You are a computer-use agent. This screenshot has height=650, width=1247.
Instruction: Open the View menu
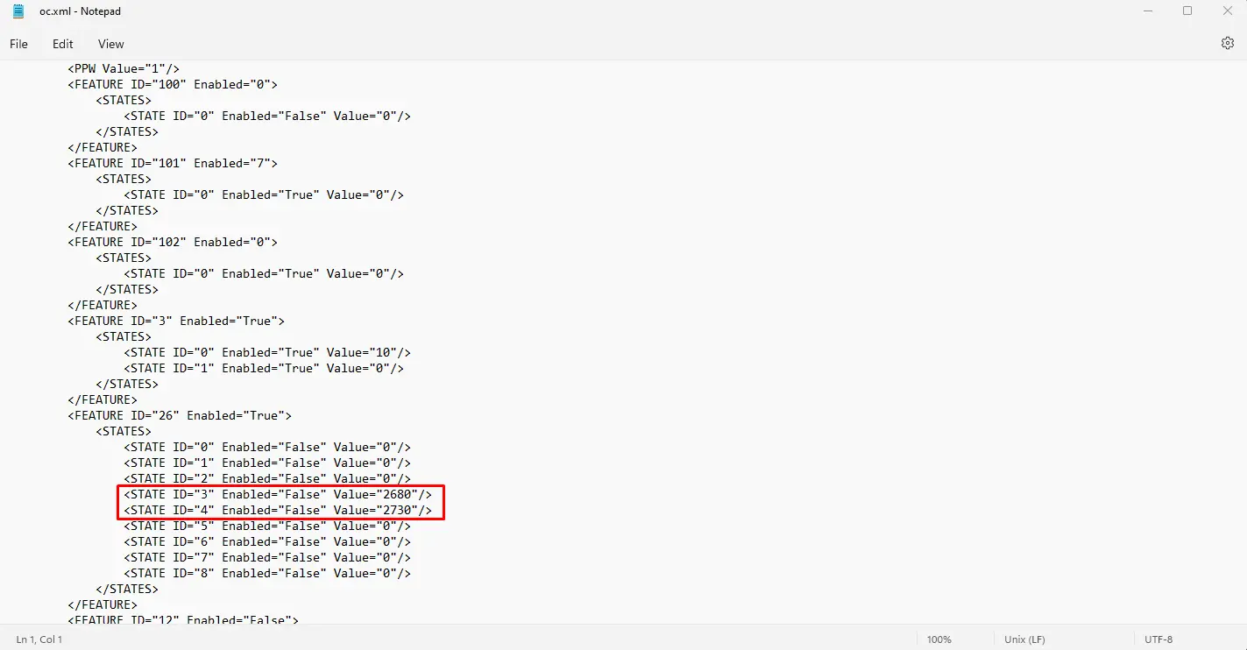tap(111, 44)
